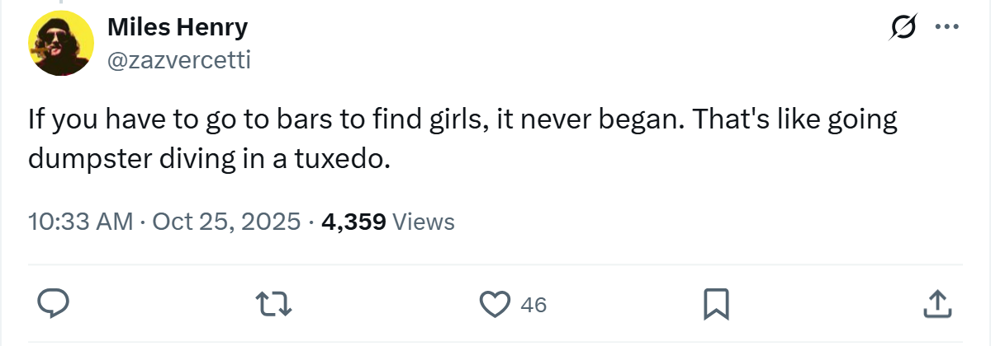Click the 10:33 AM timestamp
The width and height of the screenshot is (991, 346).
(80, 222)
